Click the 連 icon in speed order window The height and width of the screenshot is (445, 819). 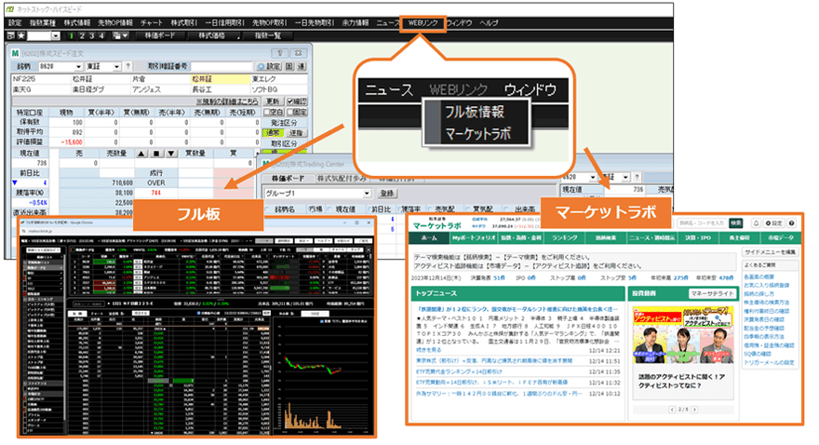click(302, 66)
